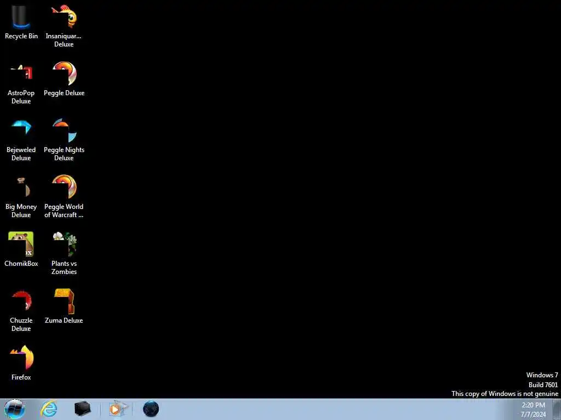Select the Insaniquarium Deluxe desktop icon
Viewport: 561px width, 420px height.
coord(64,26)
